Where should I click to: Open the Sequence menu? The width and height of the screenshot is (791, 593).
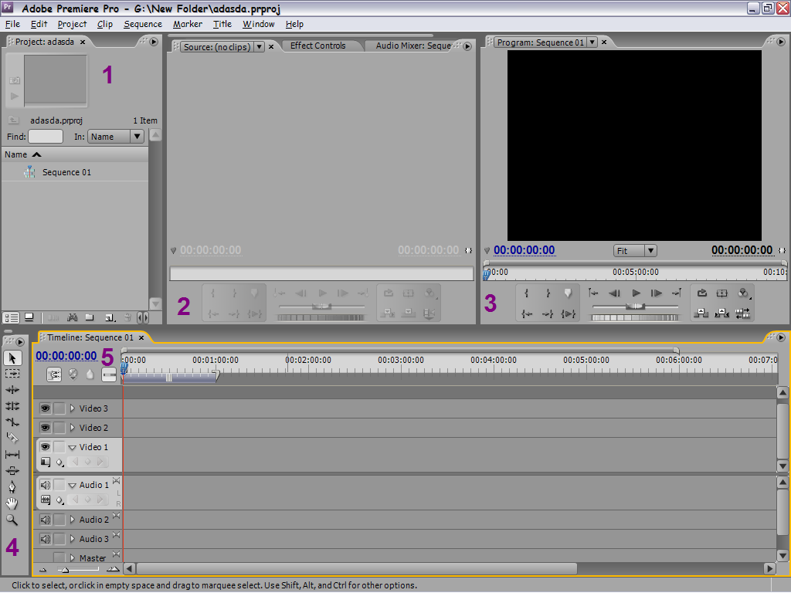tap(143, 24)
